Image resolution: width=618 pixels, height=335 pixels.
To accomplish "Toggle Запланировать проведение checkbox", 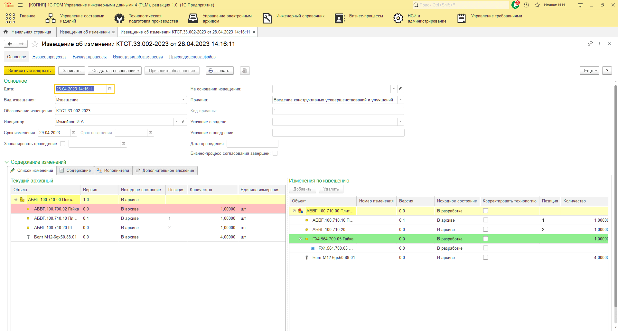I will 62,144.
